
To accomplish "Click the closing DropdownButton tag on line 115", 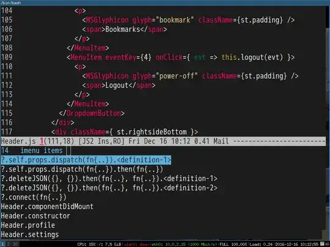I will pyautogui.click(x=92, y=113).
